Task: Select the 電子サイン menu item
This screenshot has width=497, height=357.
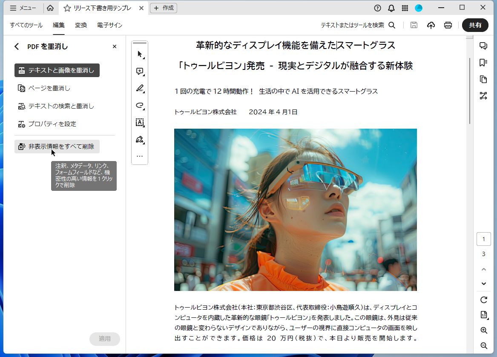Action: coord(110,25)
